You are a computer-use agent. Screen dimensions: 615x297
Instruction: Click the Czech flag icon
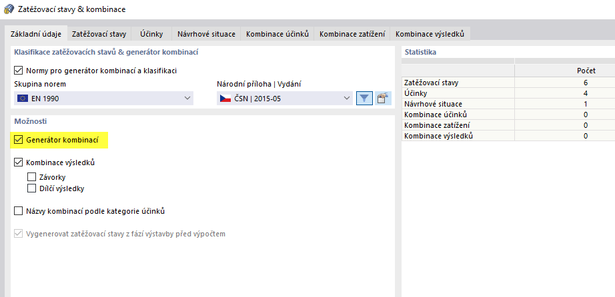click(x=225, y=99)
